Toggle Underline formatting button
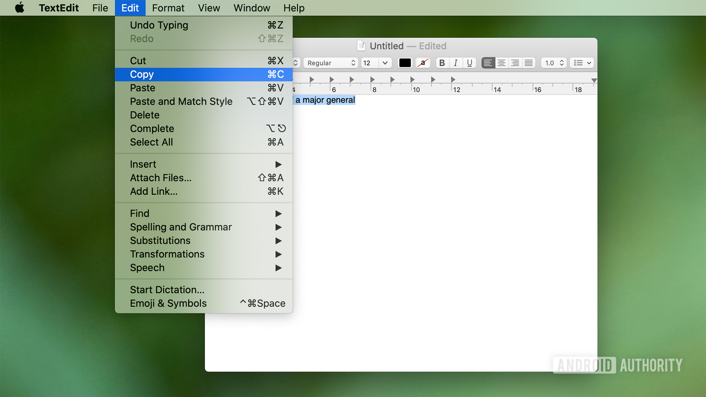 469,63
